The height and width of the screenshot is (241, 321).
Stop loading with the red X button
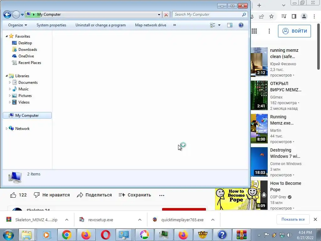click(x=166, y=15)
